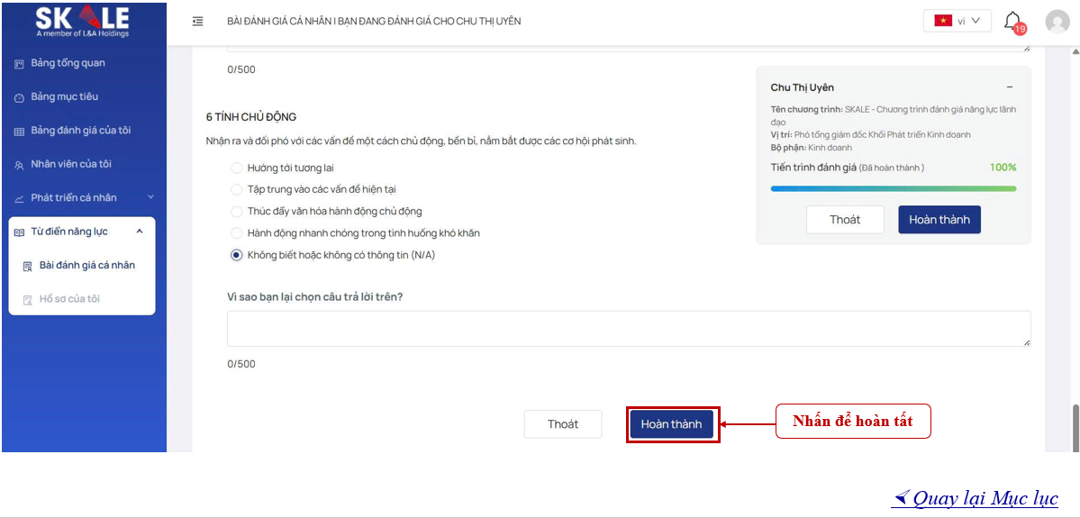Toggle sidebar with hamburger menu icon
This screenshot has height=518, width=1080.
[198, 22]
